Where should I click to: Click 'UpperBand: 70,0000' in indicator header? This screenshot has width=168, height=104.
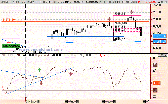click(49, 55)
